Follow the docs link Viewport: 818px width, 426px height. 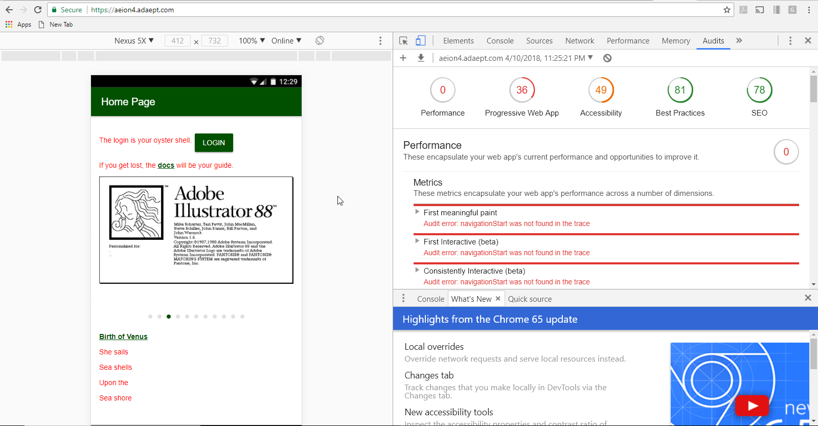tap(166, 165)
